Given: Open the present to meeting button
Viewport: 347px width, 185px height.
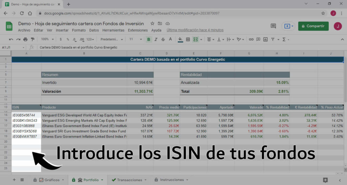Looking at the screenshot, I should [288, 26].
